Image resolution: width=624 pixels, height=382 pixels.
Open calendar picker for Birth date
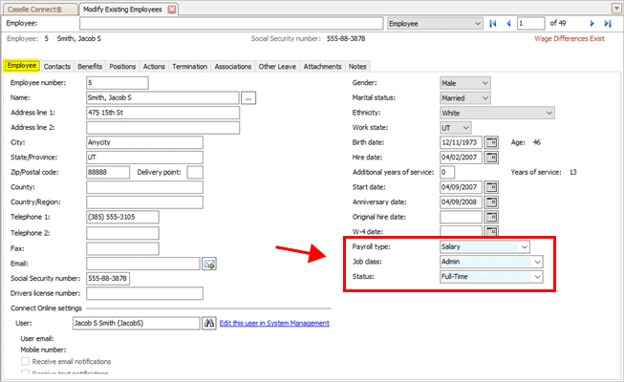coord(492,142)
